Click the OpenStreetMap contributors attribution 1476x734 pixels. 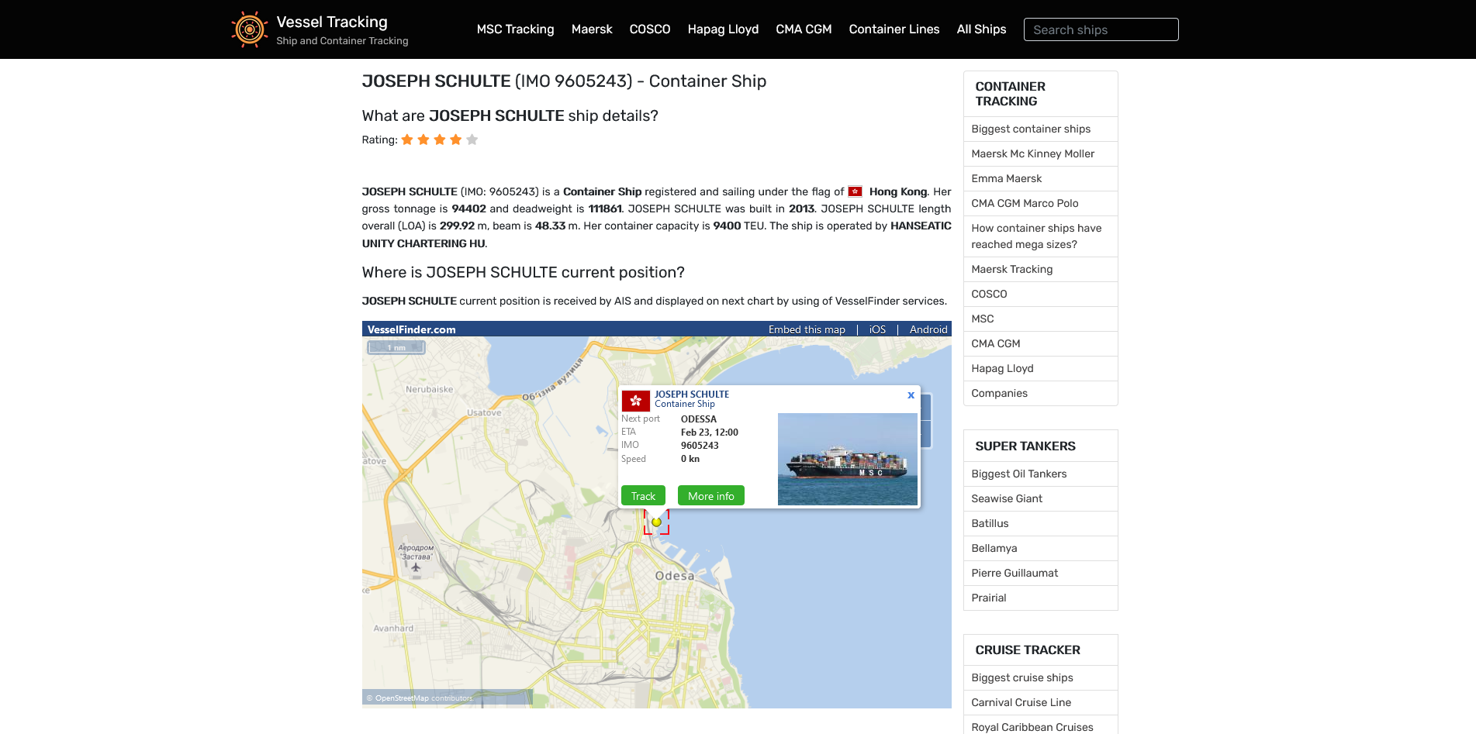pyautogui.click(x=420, y=698)
